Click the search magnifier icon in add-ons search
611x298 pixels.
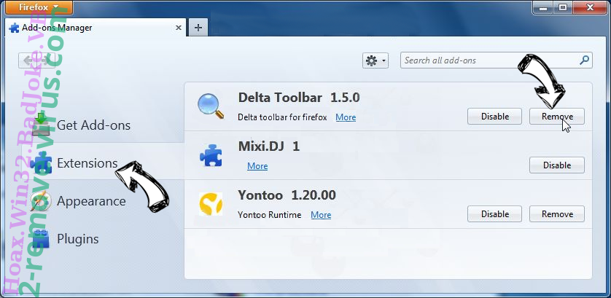[x=584, y=60]
